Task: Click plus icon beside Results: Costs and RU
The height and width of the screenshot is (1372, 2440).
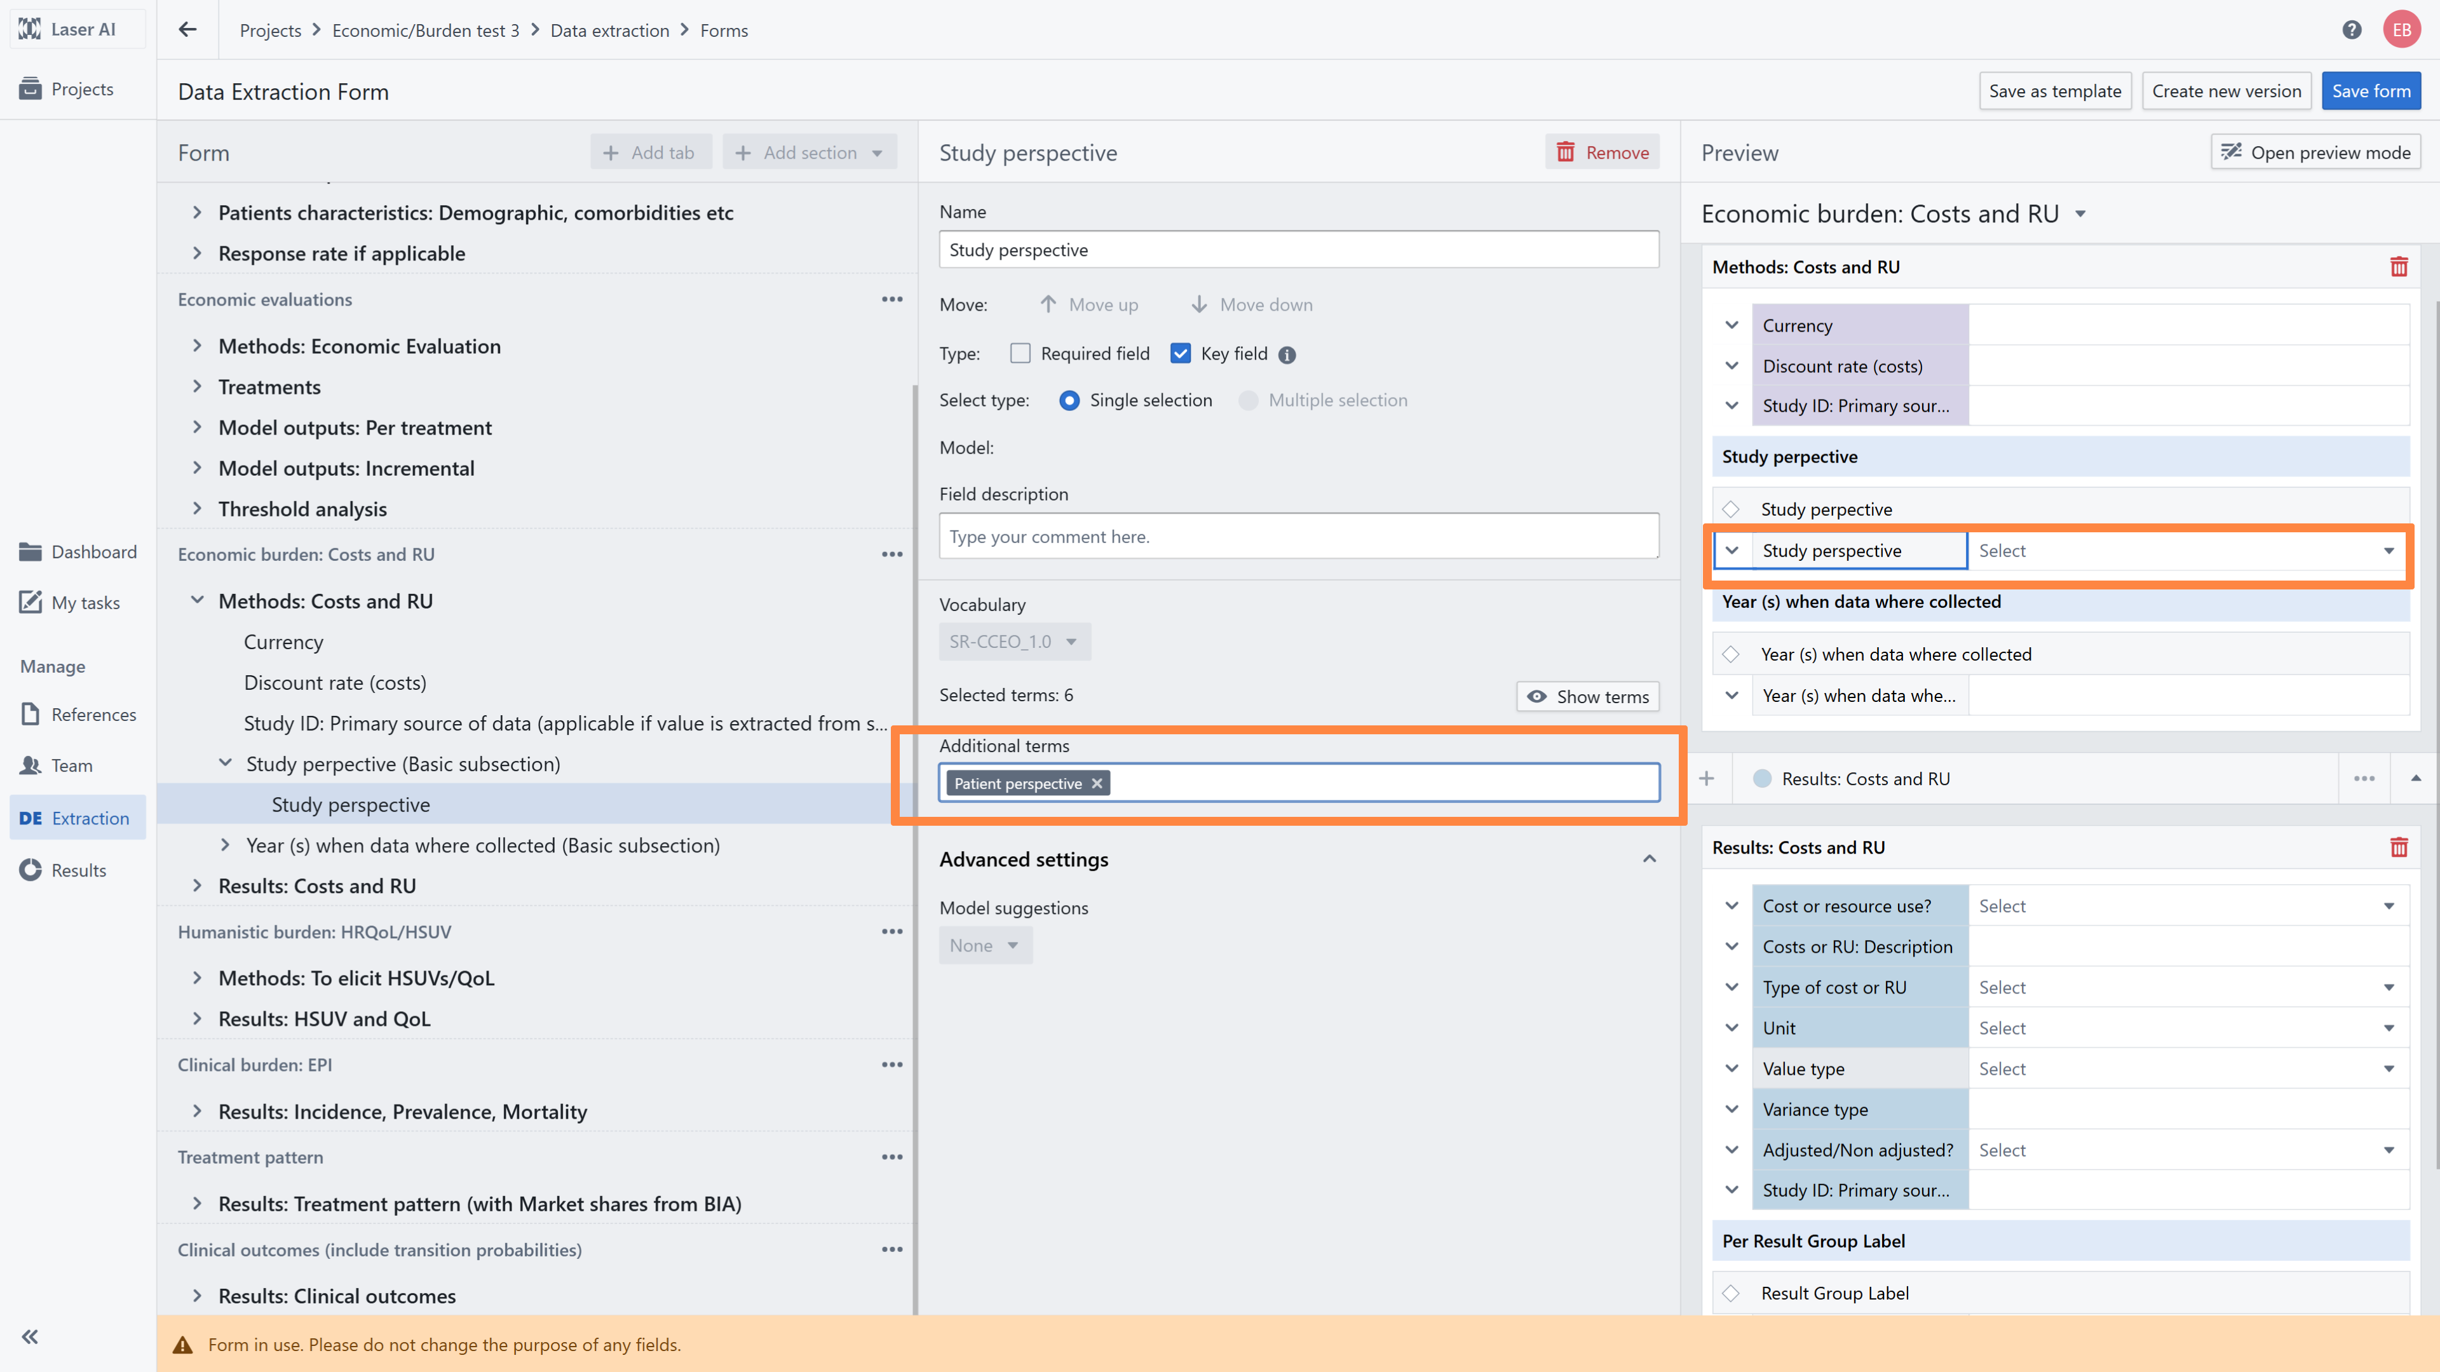Action: (1707, 778)
